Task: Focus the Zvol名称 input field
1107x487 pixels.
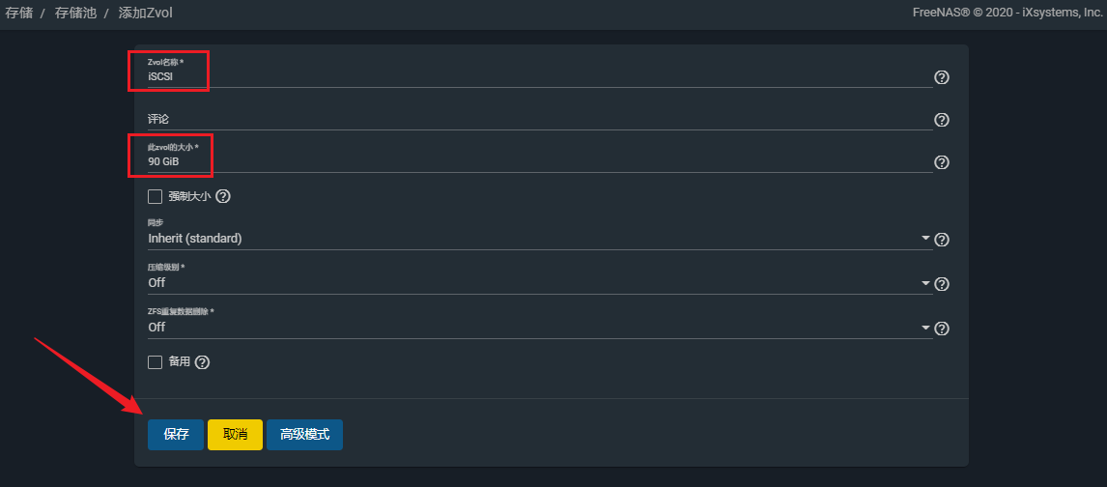Action: (x=536, y=76)
